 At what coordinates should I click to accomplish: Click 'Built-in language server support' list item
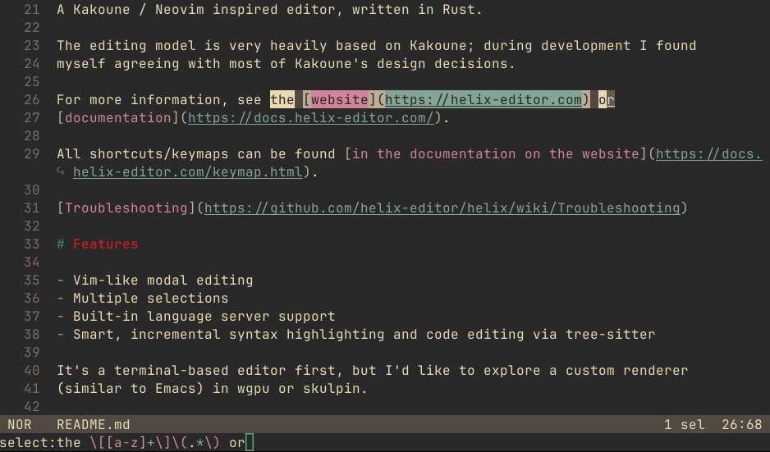point(204,317)
